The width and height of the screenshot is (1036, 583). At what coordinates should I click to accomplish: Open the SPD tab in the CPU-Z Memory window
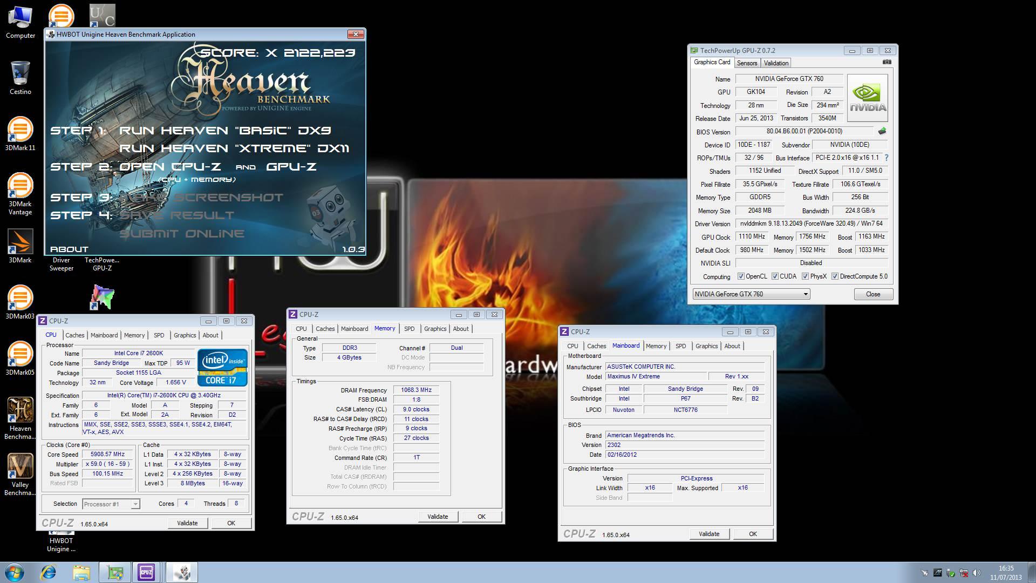click(410, 329)
